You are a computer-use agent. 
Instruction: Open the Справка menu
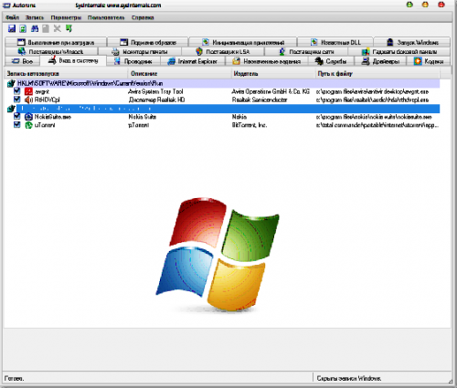[x=143, y=17]
